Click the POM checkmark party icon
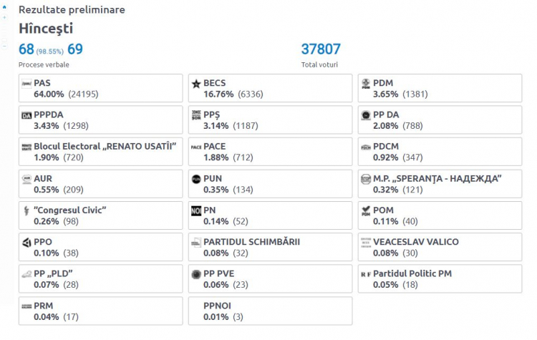 [366, 211]
